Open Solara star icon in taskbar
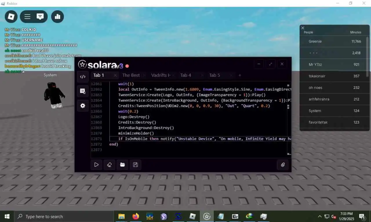This screenshot has height=222, width=371. [207, 216]
